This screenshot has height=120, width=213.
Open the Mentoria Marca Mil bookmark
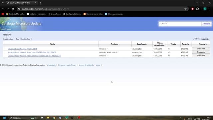point(93,14)
